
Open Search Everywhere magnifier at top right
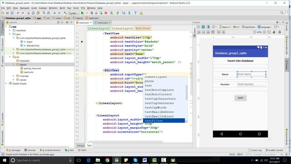282,13
